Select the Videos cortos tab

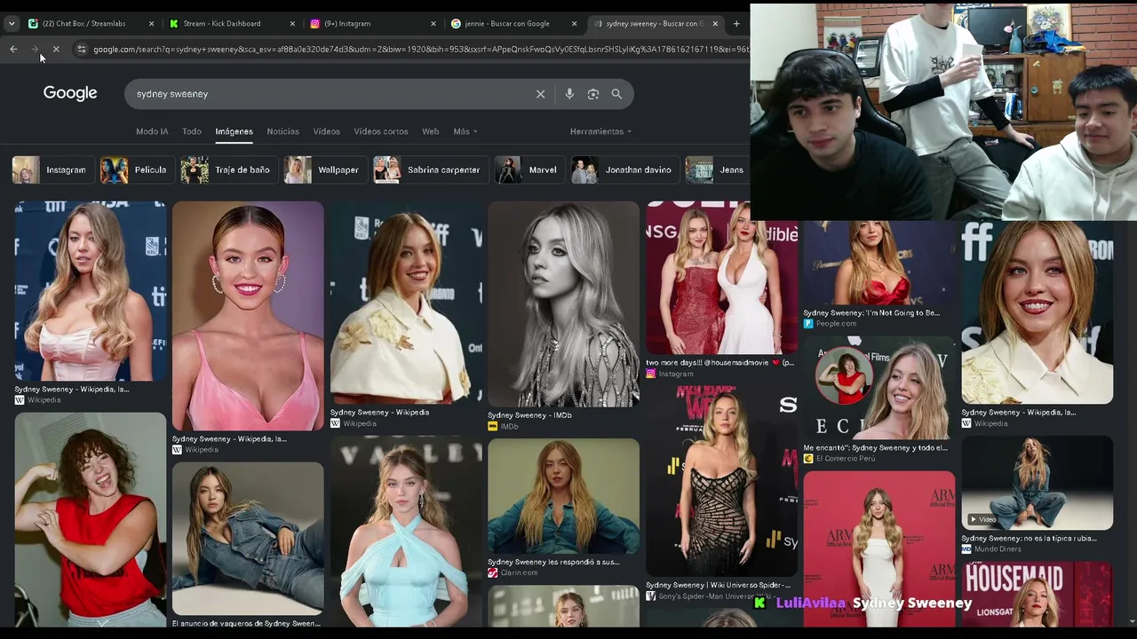coord(381,131)
